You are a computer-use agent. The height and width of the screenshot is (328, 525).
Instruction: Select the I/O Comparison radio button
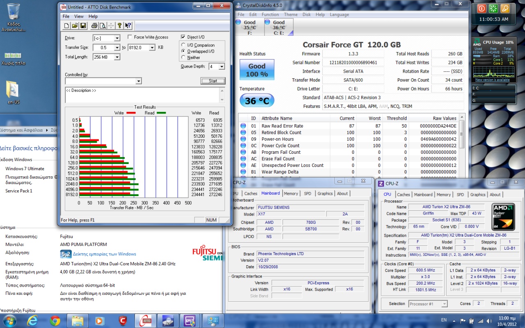183,45
